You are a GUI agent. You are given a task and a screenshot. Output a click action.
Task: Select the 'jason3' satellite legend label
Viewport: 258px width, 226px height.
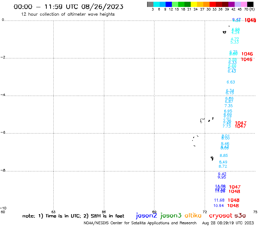click(x=171, y=216)
